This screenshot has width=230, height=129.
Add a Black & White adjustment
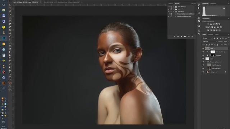click(x=212, y=27)
